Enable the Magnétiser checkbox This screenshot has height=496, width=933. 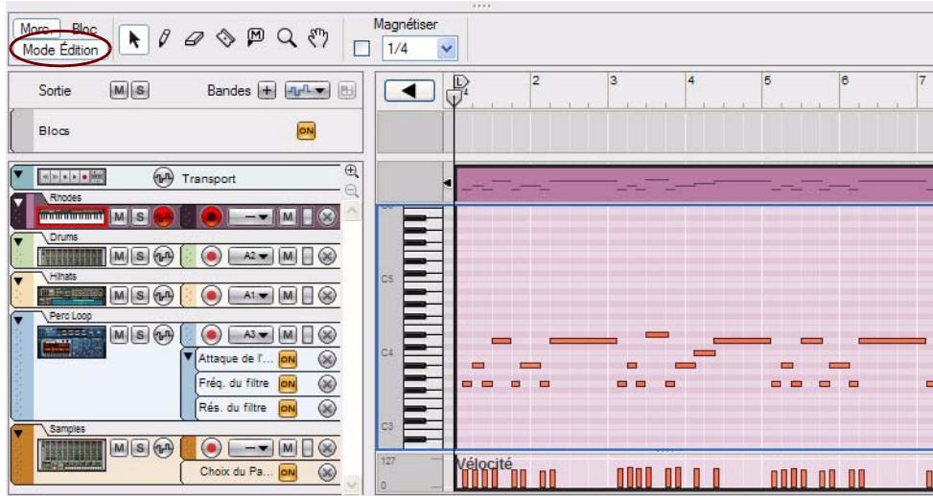362,49
